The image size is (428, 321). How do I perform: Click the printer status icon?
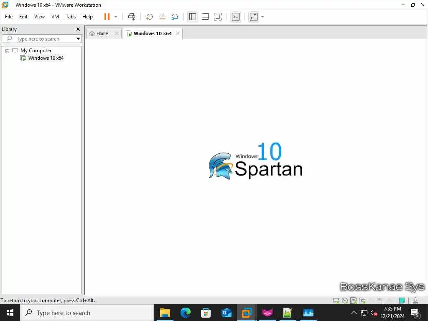coord(380,301)
